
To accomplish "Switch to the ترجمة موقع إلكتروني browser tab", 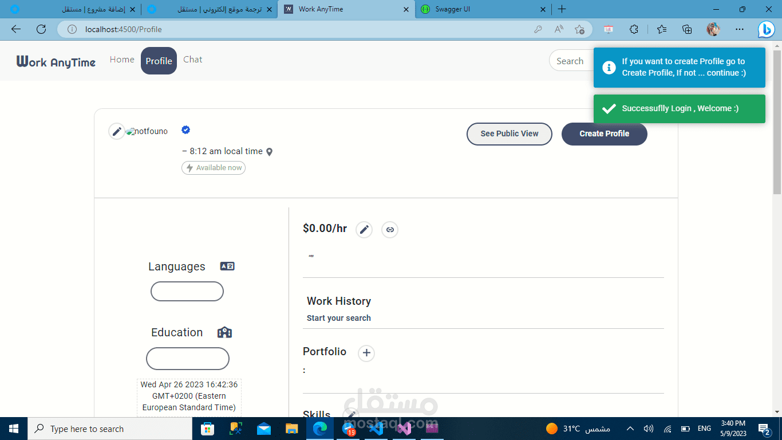I will (210, 9).
